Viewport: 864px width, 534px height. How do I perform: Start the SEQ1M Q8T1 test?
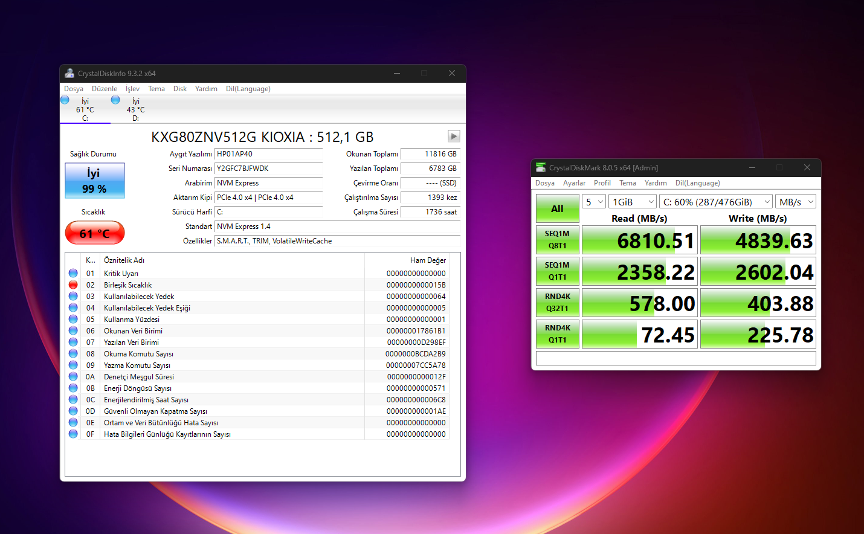[x=557, y=240]
